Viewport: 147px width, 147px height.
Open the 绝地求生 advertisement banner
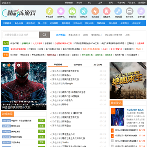click(128, 80)
